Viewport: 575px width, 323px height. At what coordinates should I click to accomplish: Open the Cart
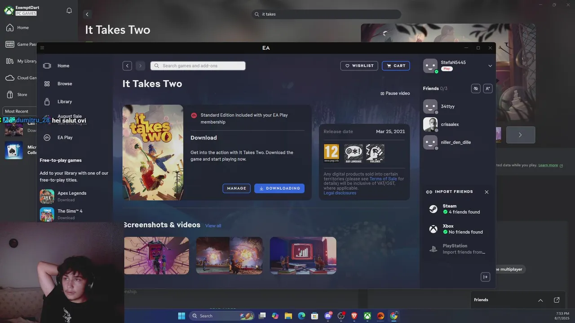pyautogui.click(x=396, y=65)
